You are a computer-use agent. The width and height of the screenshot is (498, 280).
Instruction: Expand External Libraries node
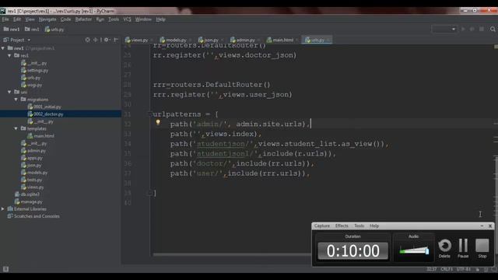click(3, 209)
